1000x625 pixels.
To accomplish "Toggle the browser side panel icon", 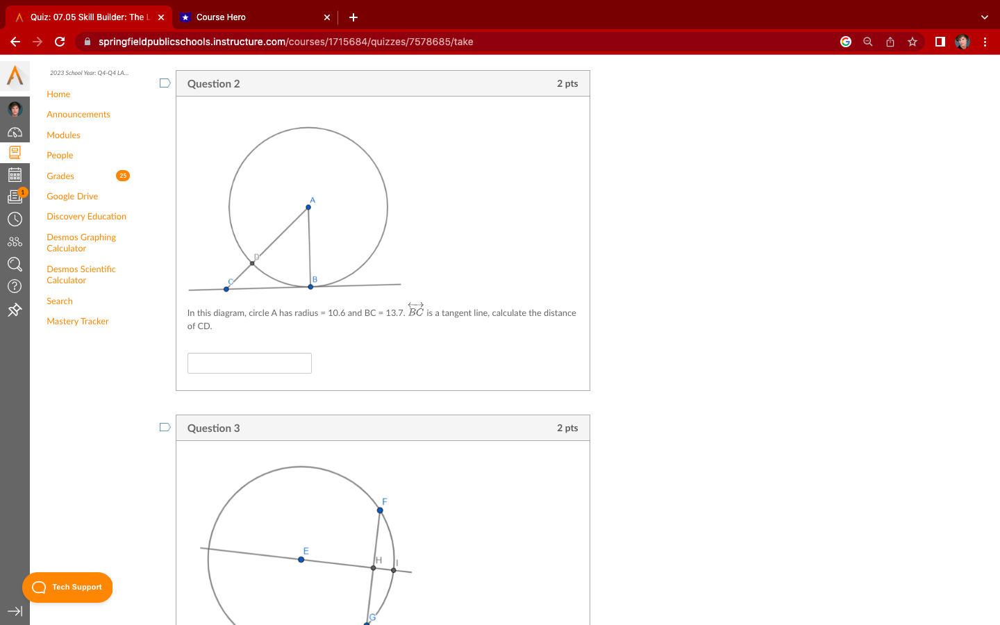I will (940, 42).
